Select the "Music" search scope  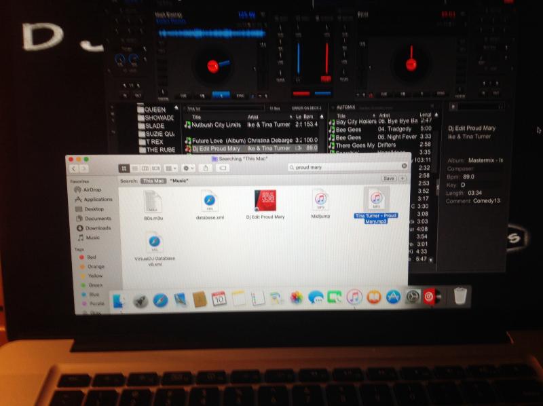point(179,181)
